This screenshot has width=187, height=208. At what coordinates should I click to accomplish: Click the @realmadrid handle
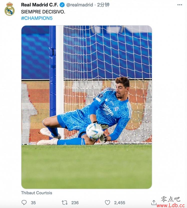click(80, 5)
